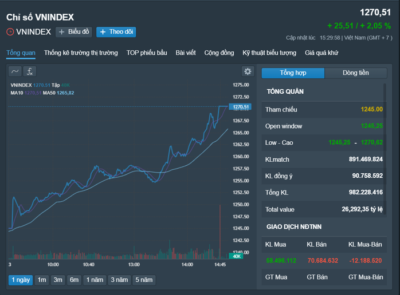This screenshot has height=295, width=400.
Task: Open Thống kê trường thị trường tab
Action: [x=81, y=53]
